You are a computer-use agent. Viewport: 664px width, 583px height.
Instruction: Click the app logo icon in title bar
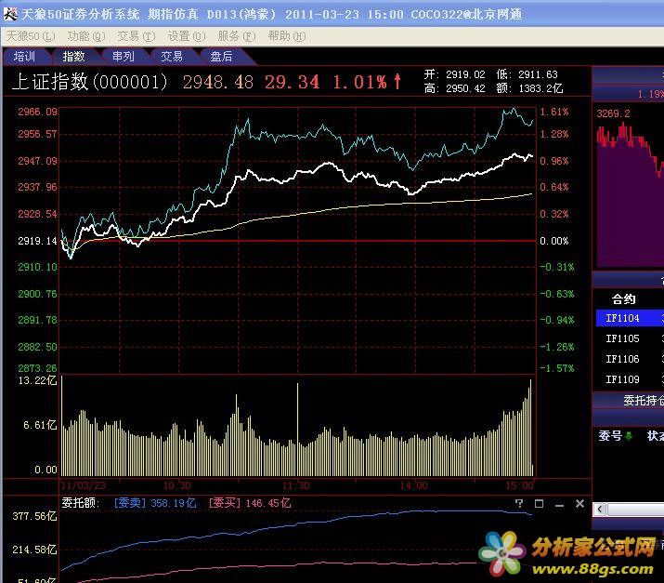coord(9,14)
